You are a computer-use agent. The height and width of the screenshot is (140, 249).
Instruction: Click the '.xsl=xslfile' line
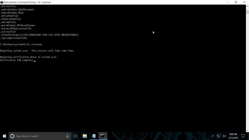click(8, 32)
